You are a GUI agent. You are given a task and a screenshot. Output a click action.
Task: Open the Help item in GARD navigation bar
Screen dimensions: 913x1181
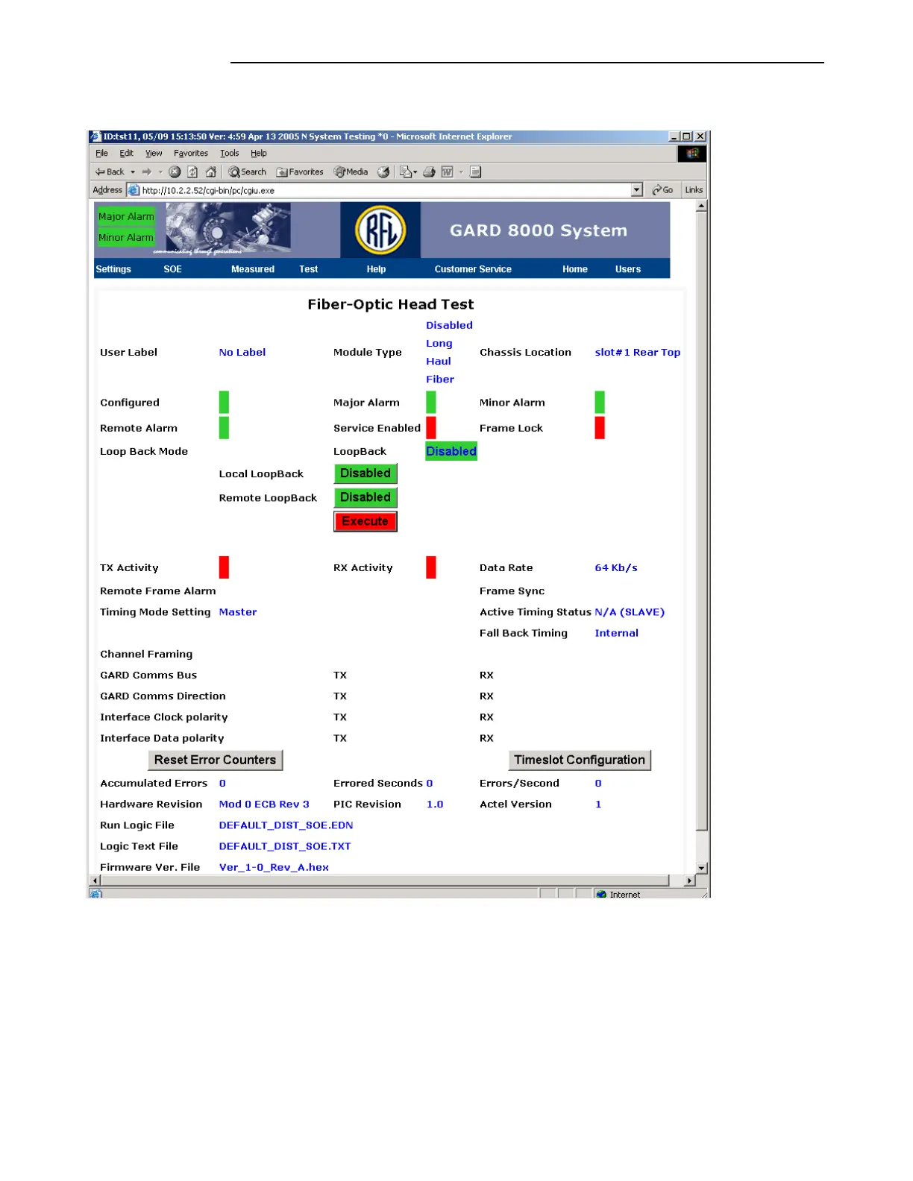[376, 269]
